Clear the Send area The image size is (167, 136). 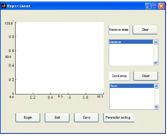[146, 76]
